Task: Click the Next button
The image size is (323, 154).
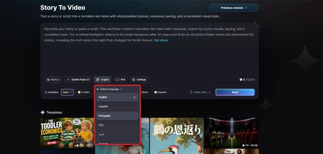Action: [x=235, y=92]
